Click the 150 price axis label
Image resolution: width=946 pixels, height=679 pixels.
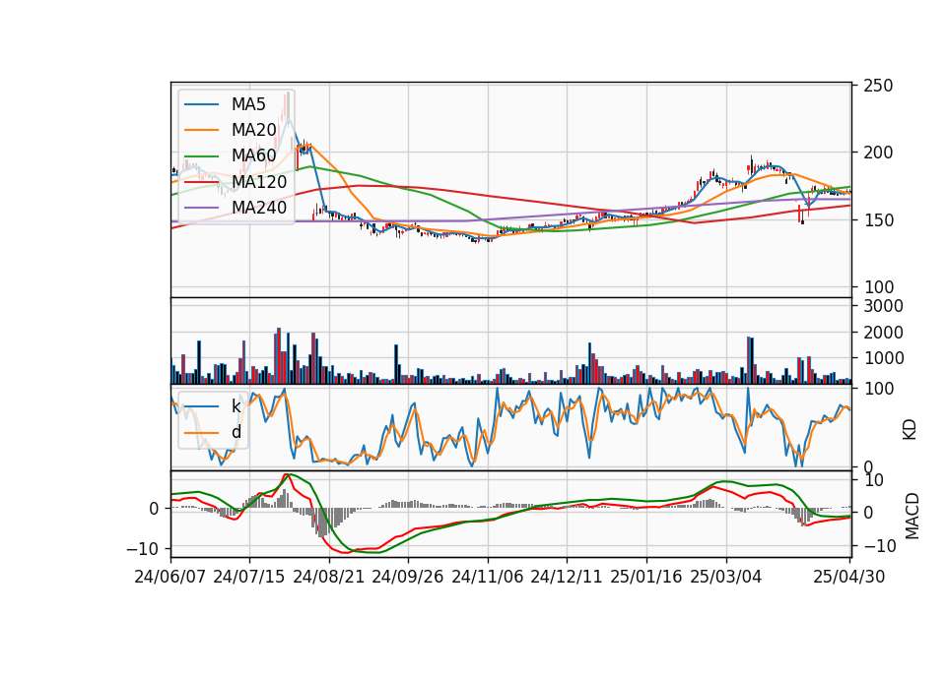(878, 220)
